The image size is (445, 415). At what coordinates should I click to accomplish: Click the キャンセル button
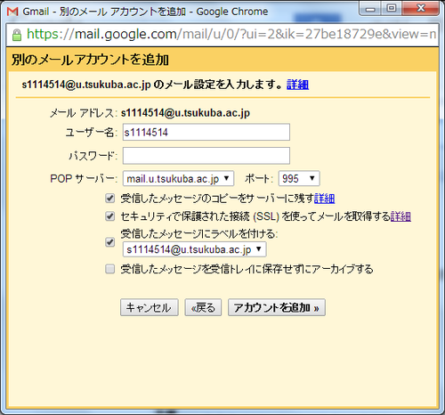[x=150, y=307]
